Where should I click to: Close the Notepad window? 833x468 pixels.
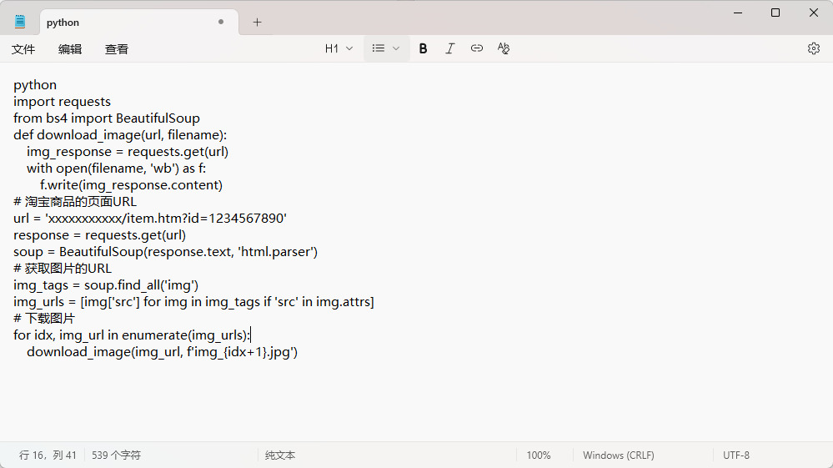(813, 13)
